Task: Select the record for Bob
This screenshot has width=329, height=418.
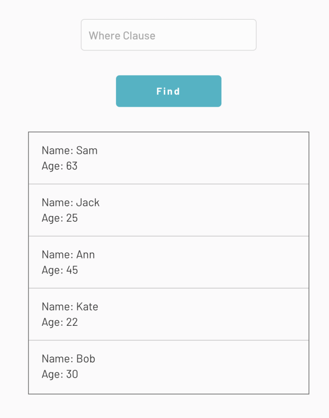Action: [168, 366]
